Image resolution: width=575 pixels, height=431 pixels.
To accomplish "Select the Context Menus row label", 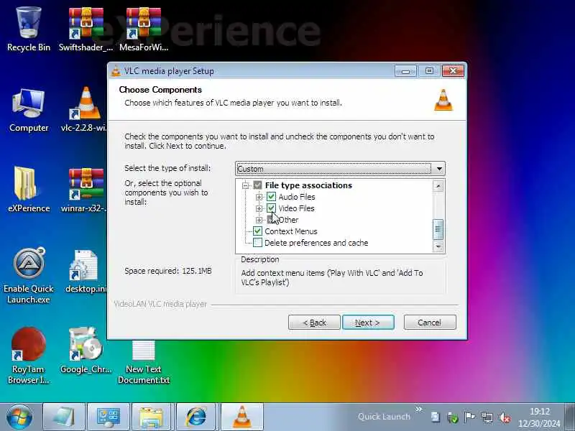I will pyautogui.click(x=291, y=231).
